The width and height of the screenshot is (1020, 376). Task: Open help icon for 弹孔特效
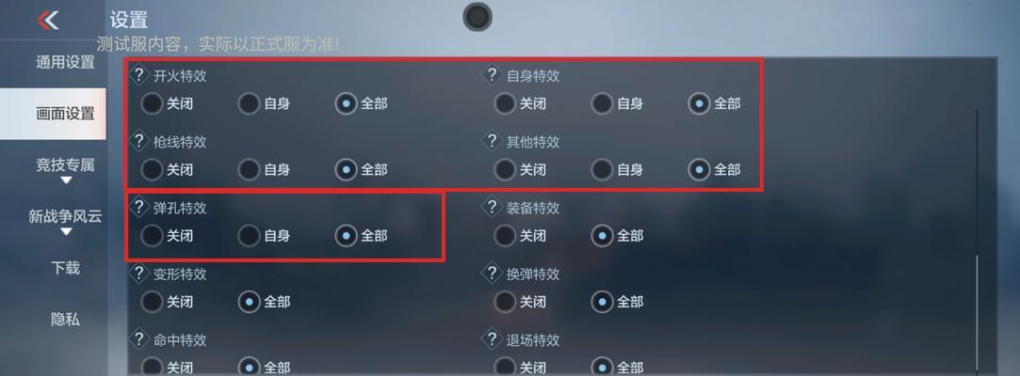click(x=138, y=207)
